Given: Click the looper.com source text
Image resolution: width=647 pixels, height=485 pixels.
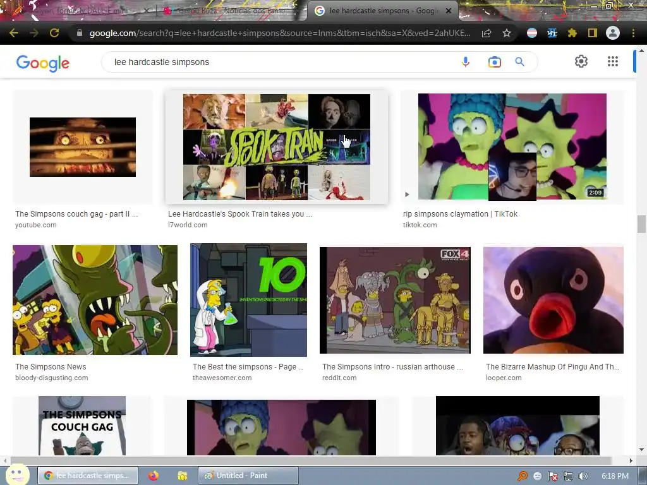Looking at the screenshot, I should tap(504, 378).
